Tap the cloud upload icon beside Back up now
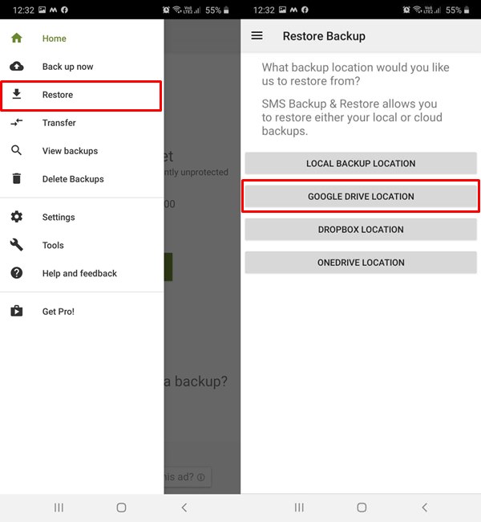Image resolution: width=481 pixels, height=522 pixels. coord(17,66)
